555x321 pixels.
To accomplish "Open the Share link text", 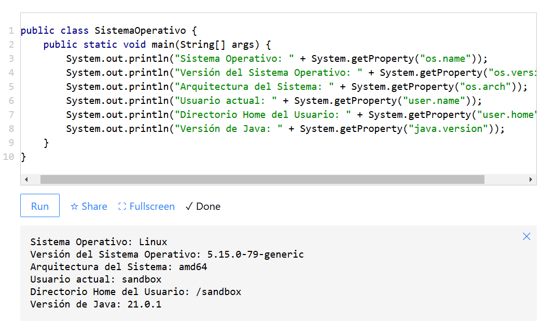I will 94,207.
